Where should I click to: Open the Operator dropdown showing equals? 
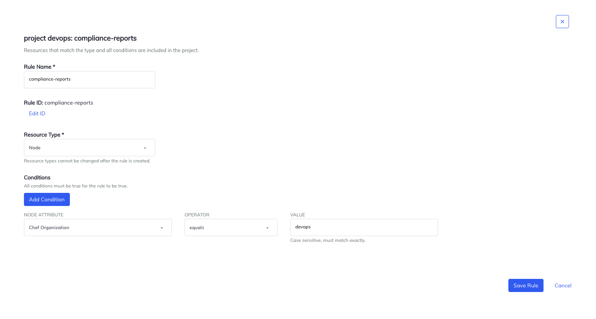231,227
